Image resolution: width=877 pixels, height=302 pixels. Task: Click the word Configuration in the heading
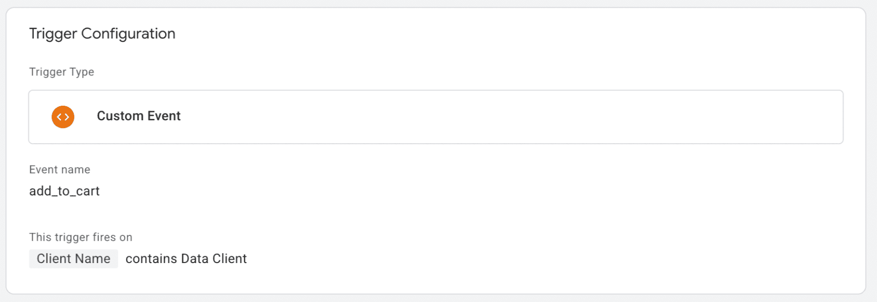pos(128,34)
